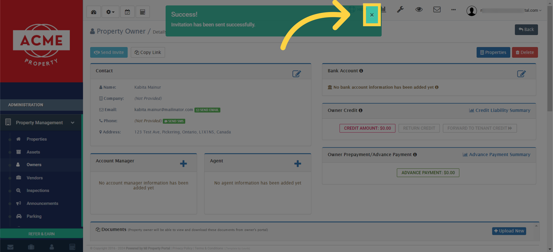This screenshot has height=252, width=553.
Task: Open Inspections in the sidebar
Action: pos(38,191)
